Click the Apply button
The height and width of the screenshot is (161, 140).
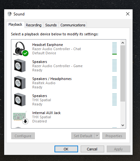coord(118,149)
